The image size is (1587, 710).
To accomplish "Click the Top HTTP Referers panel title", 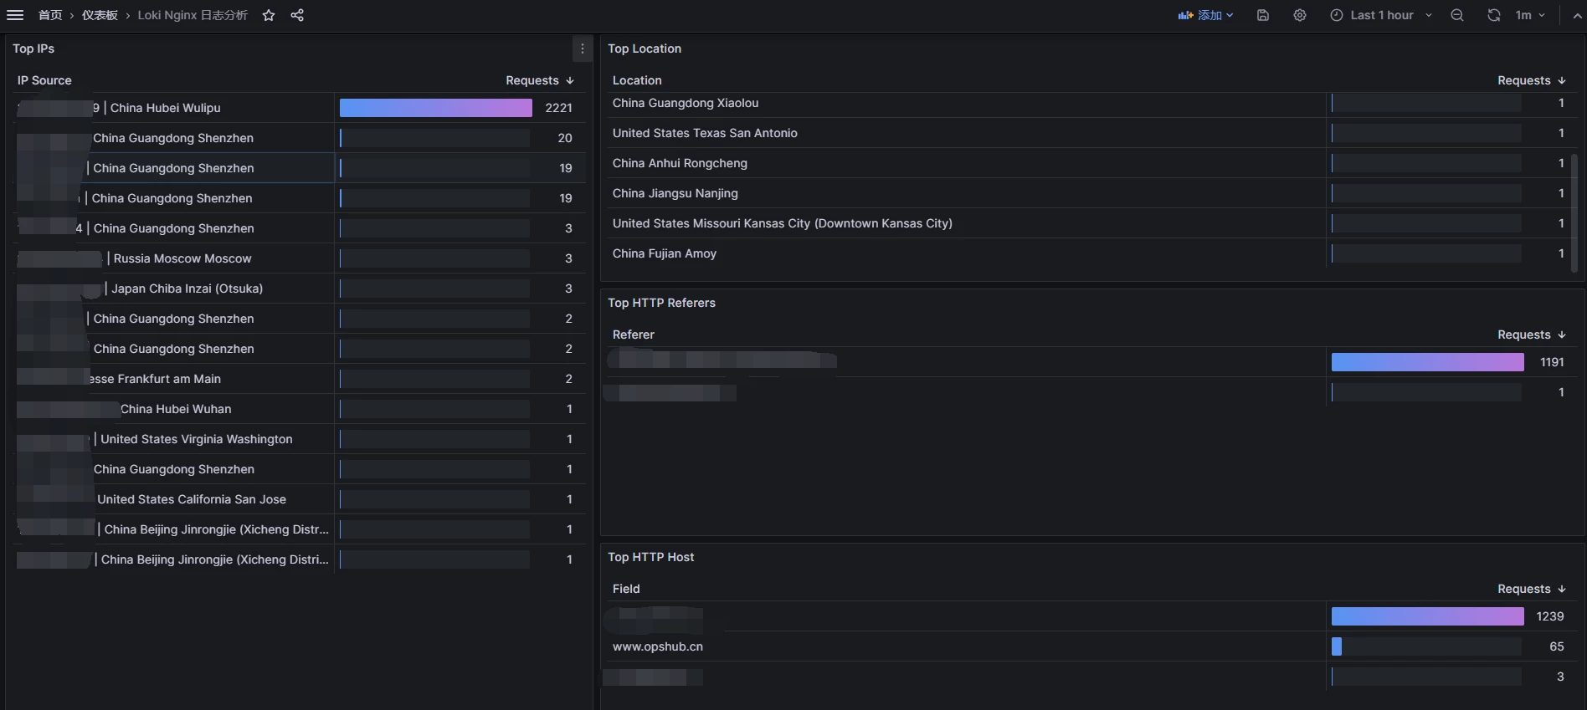I will 661,303.
